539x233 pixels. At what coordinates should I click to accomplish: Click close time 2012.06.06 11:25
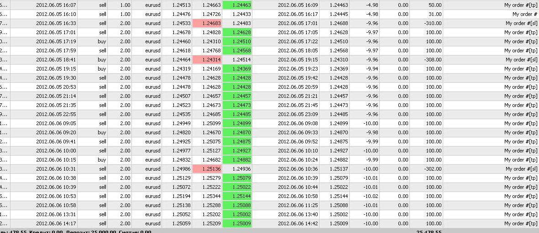298,205
